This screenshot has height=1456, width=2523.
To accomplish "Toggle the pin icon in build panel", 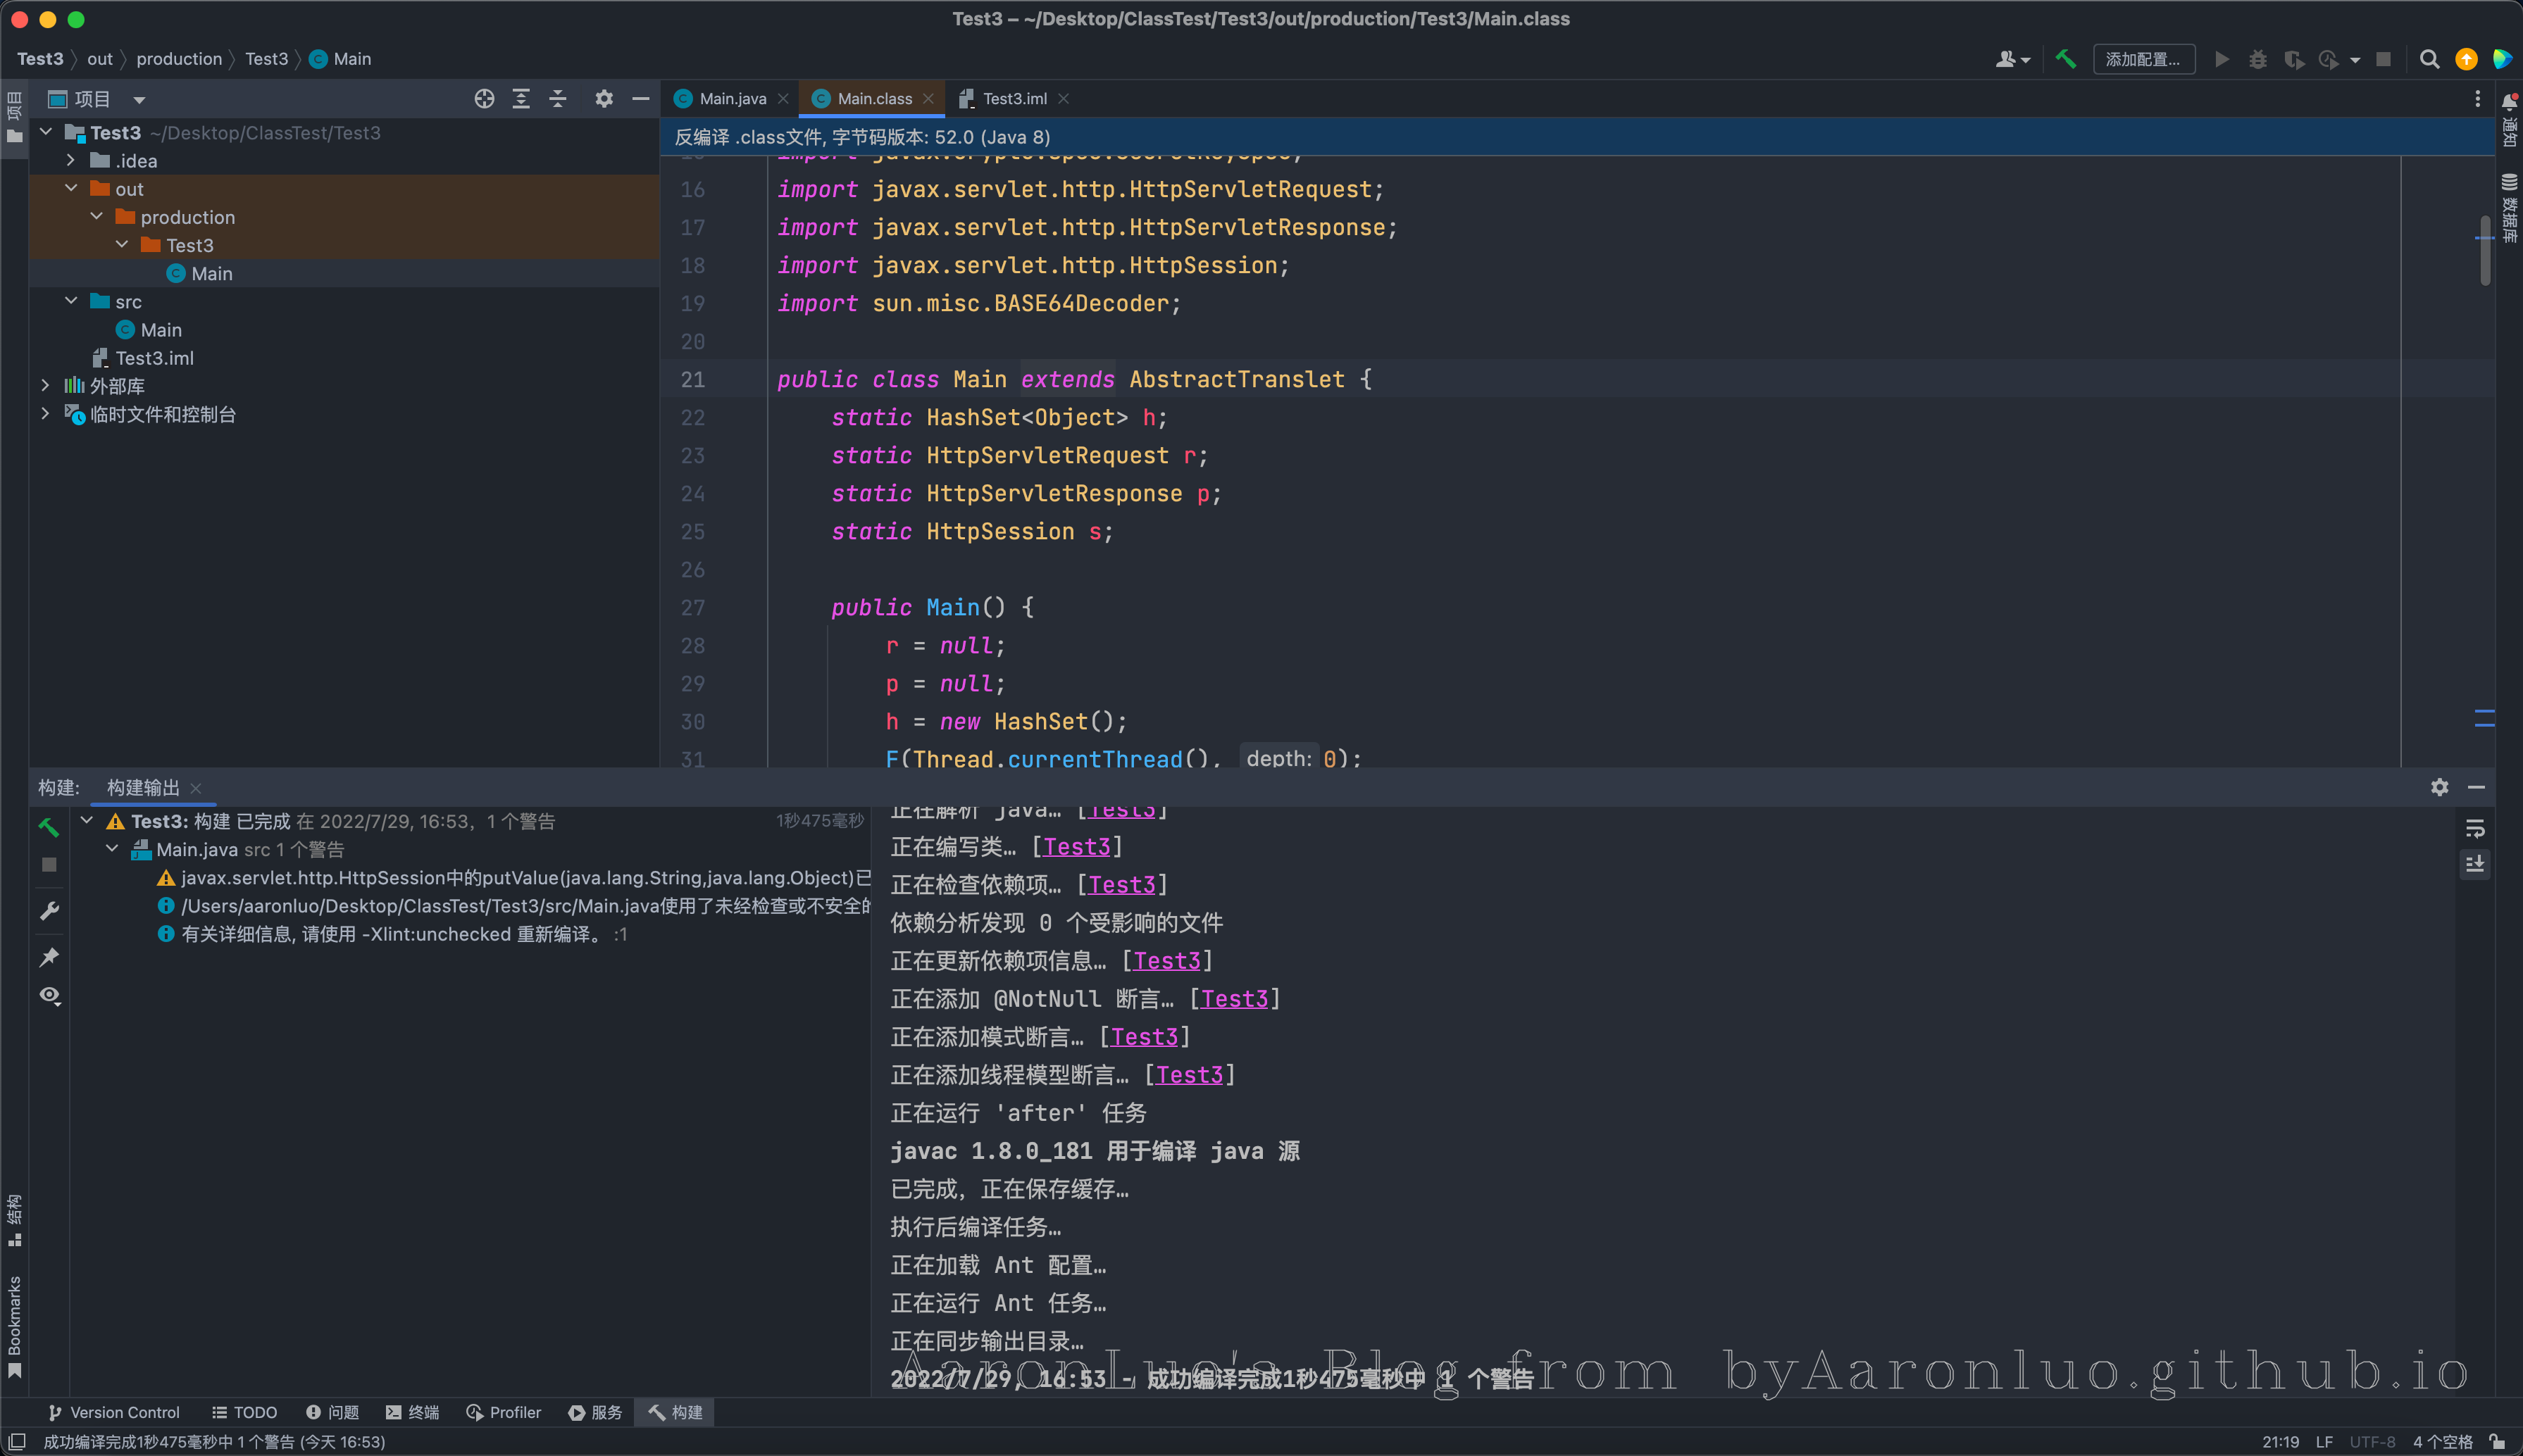I will [49, 957].
